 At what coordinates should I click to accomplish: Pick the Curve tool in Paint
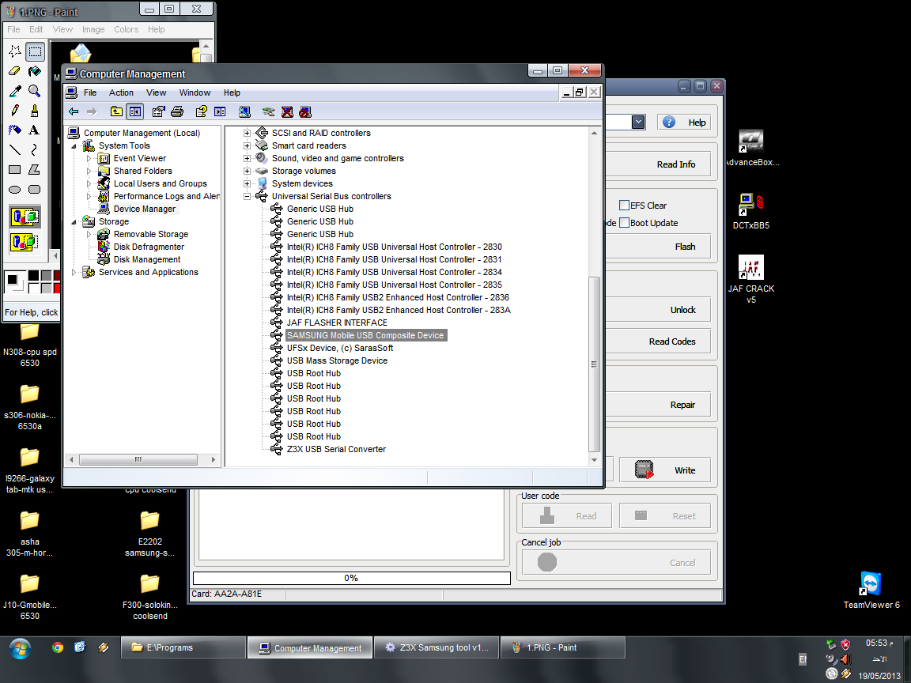pyautogui.click(x=35, y=150)
